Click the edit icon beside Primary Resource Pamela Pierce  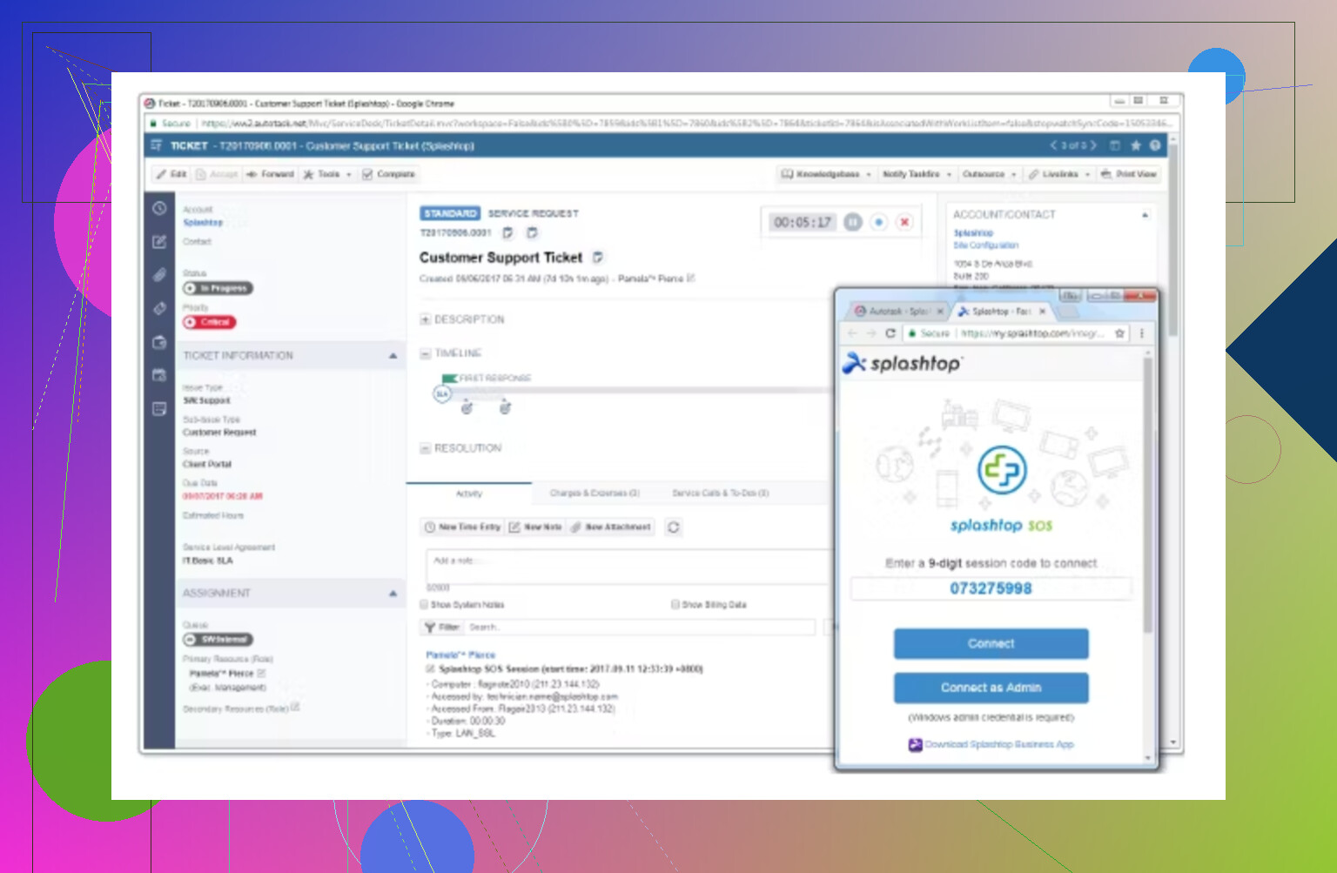pyautogui.click(x=261, y=673)
